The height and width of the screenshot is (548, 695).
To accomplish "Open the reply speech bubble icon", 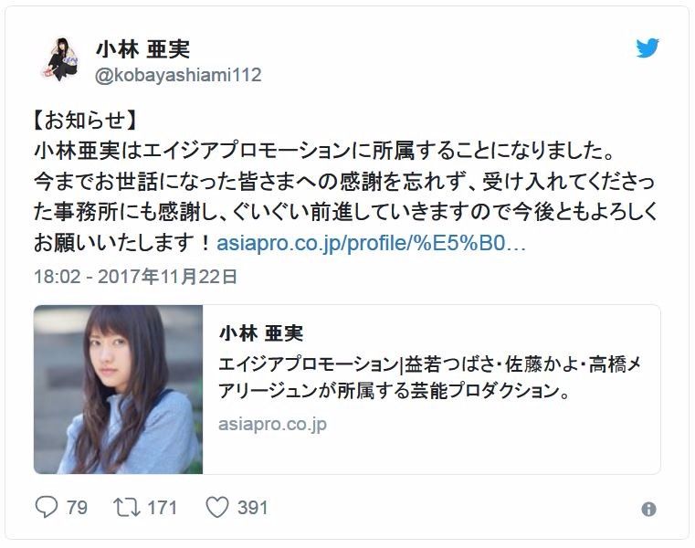I will 46,507.
